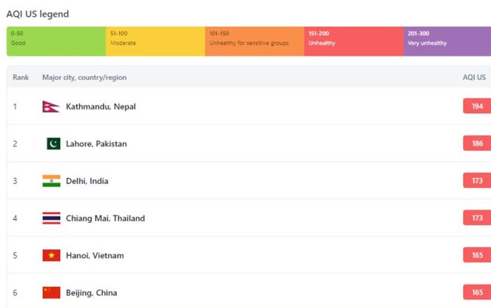Click the India flag icon
Screen dimensions: 491x308
pos(51,181)
